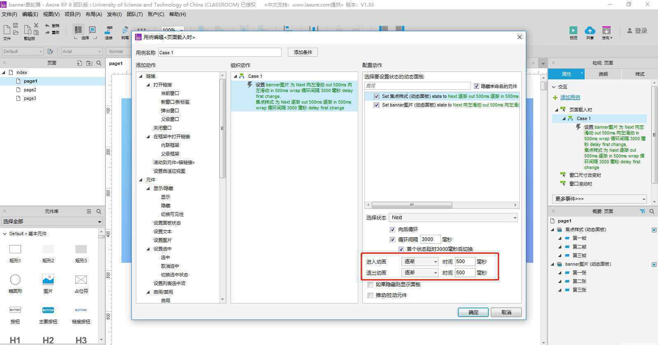The height and width of the screenshot is (345, 658).
Task: Open the 退出动画 animation dropdown
Action: pyautogui.click(x=420, y=273)
